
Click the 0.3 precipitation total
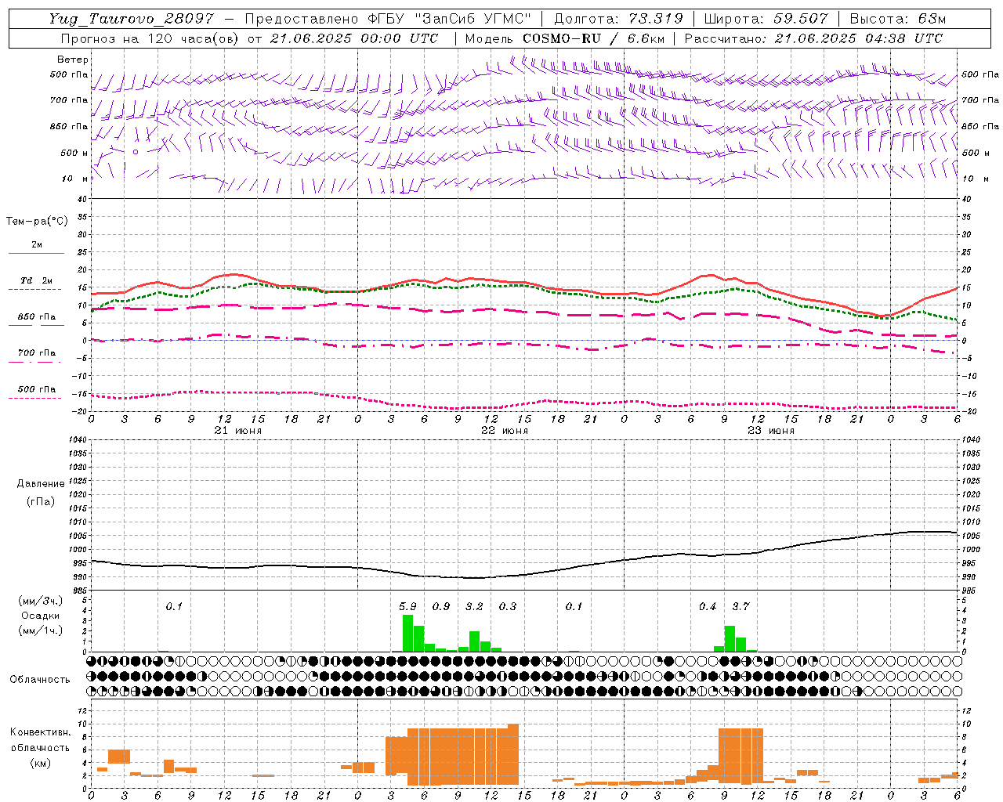tap(508, 606)
